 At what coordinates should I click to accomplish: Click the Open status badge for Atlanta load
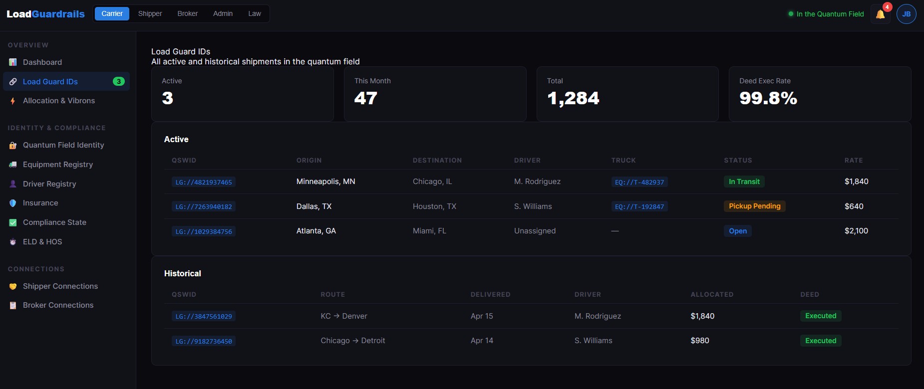(737, 231)
